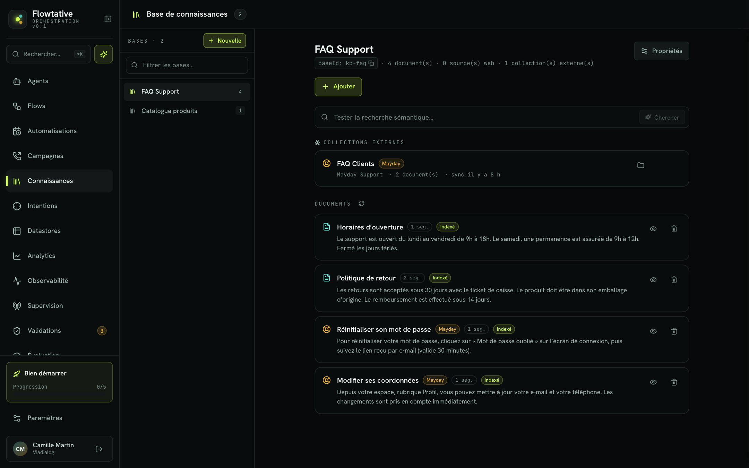Click the rocket icon in Bien démarrer

click(x=17, y=373)
